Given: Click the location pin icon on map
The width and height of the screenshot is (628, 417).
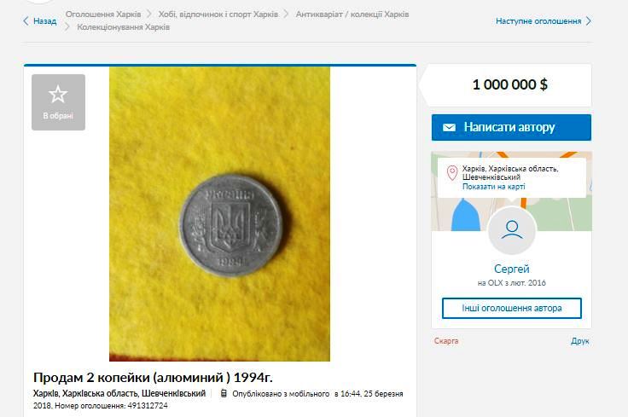Looking at the screenshot, I should coord(452,173).
